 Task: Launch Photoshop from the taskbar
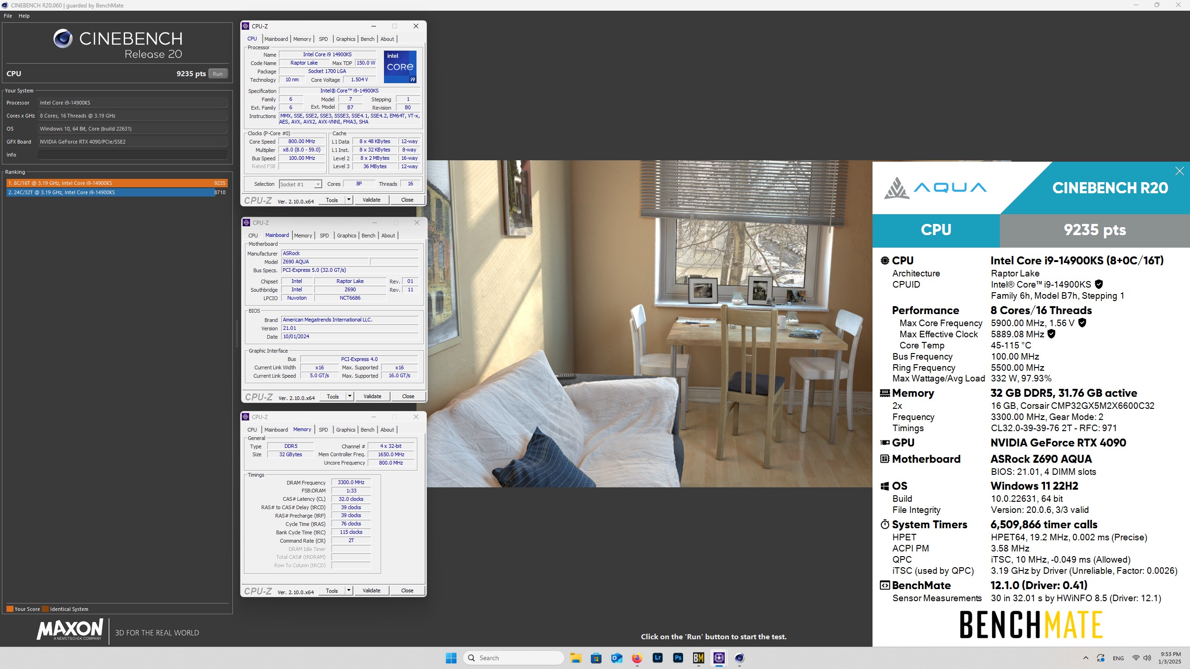coord(678,658)
